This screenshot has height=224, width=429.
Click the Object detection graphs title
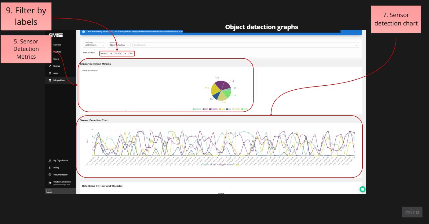pyautogui.click(x=262, y=27)
